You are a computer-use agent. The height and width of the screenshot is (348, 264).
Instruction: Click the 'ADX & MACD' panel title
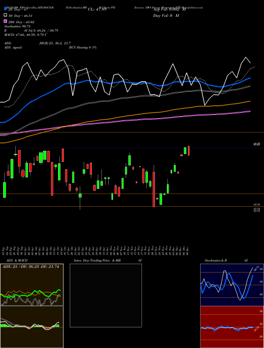pyautogui.click(x=17, y=260)
